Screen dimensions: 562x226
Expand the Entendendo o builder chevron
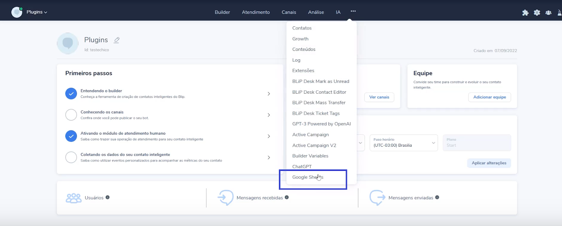coord(269,94)
